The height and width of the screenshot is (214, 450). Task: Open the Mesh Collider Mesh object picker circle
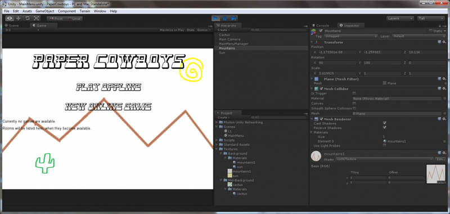pos(445,113)
